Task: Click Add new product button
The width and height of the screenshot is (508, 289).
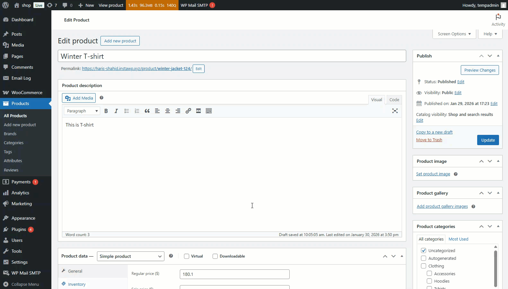Action: coord(120,41)
